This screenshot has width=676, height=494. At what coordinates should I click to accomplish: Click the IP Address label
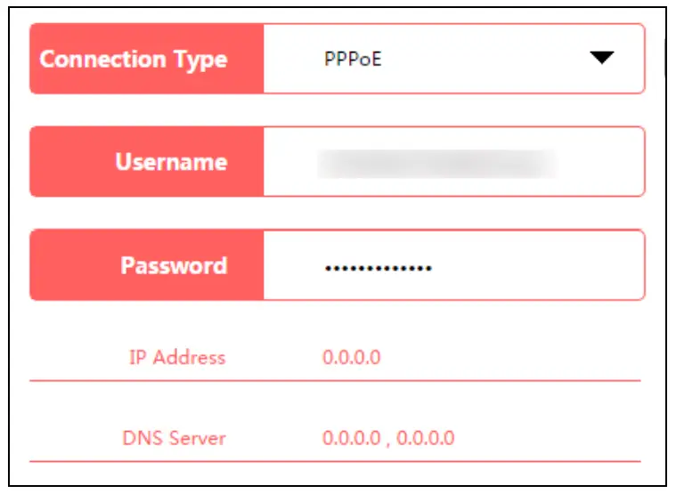pos(177,358)
